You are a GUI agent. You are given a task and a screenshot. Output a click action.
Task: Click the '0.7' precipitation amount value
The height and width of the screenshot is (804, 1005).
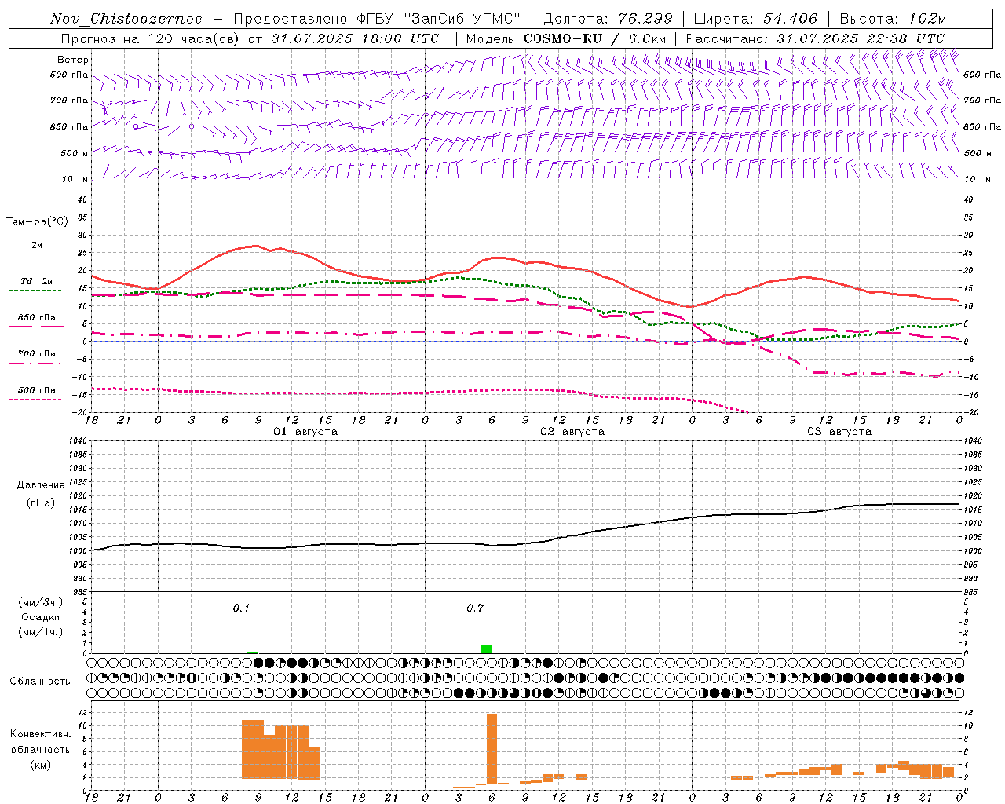click(x=475, y=608)
